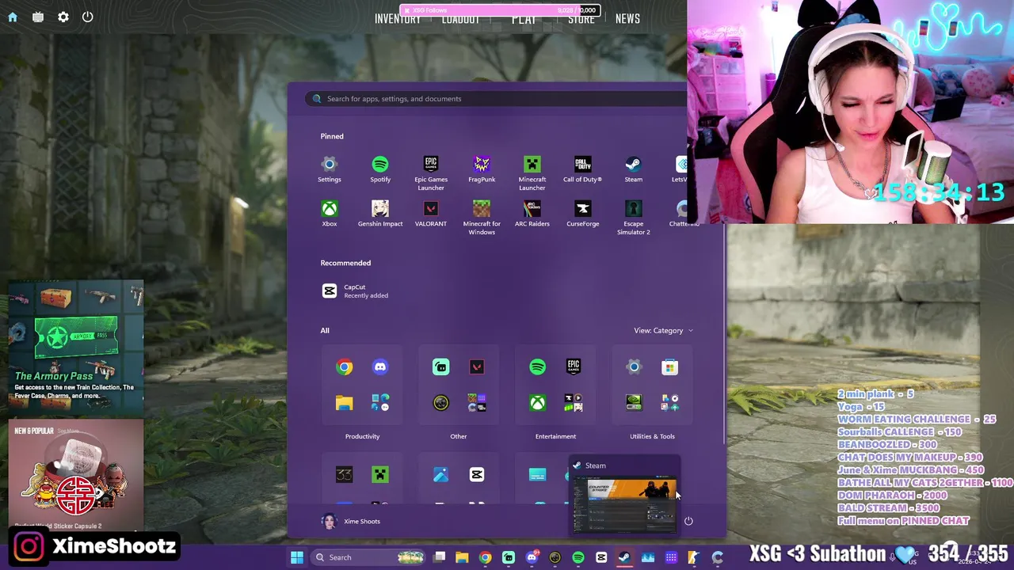Open the CS2 watch TV icon
Image resolution: width=1014 pixels, height=570 pixels.
click(38, 17)
